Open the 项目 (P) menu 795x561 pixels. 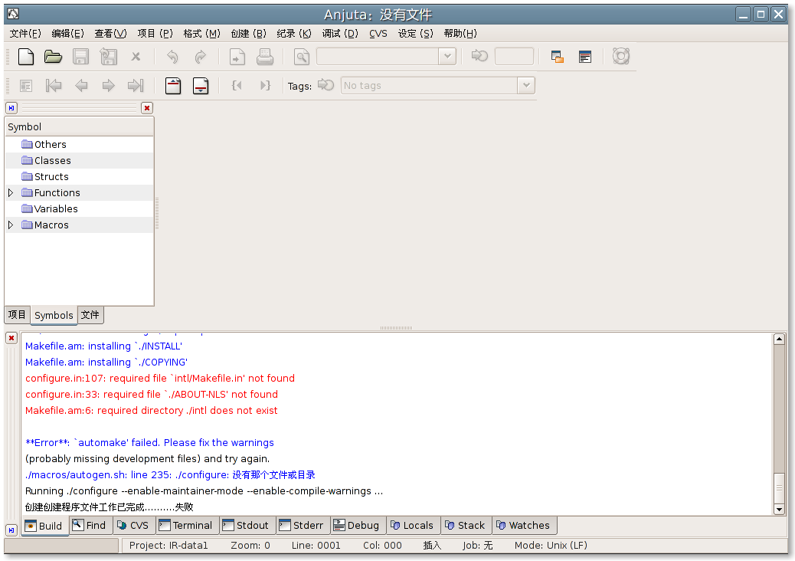click(155, 34)
